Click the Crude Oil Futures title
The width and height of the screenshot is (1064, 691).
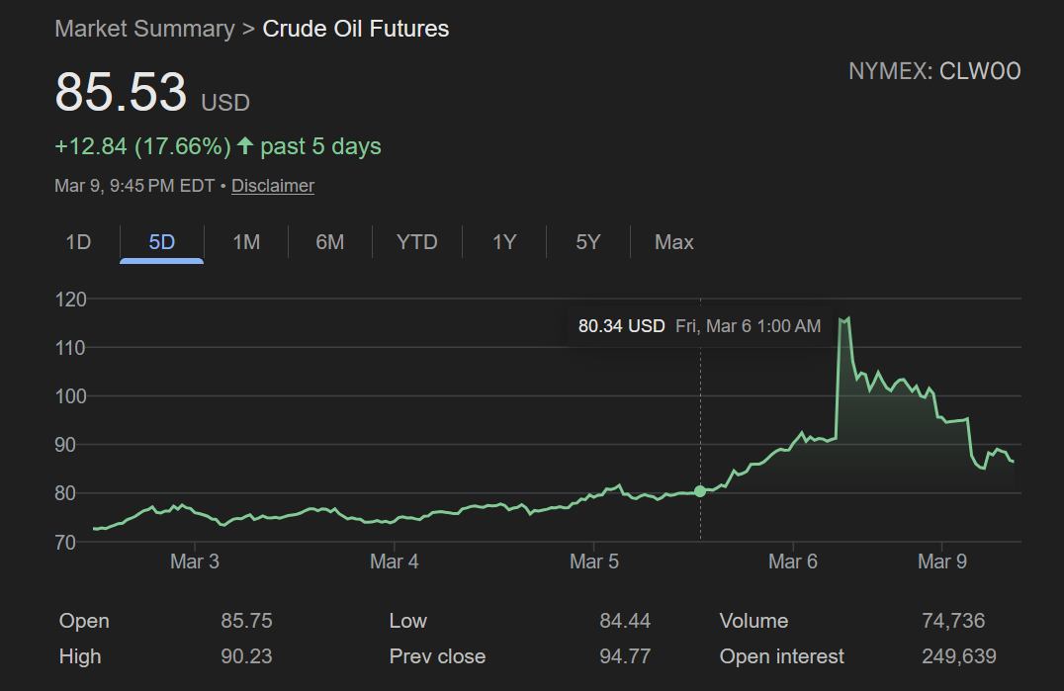[x=356, y=29]
